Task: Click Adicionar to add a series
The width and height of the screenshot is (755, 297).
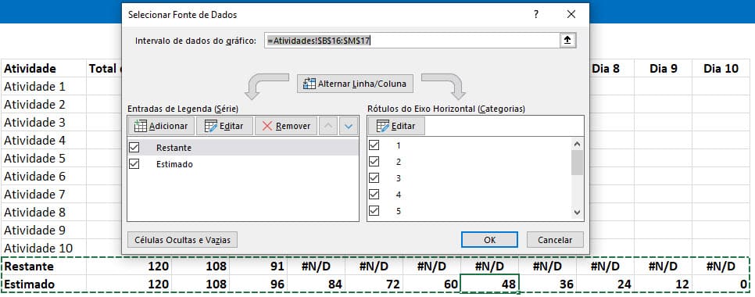Action: (x=161, y=126)
